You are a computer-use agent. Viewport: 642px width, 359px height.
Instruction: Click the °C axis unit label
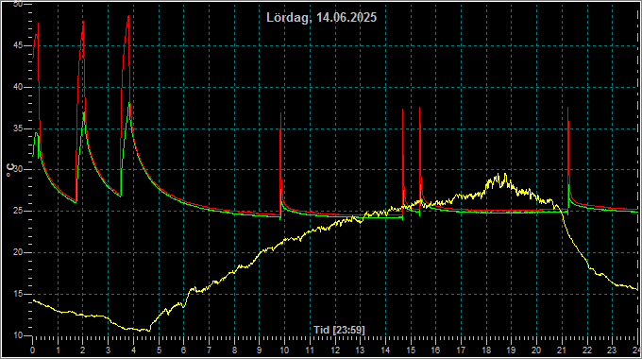click(x=10, y=170)
